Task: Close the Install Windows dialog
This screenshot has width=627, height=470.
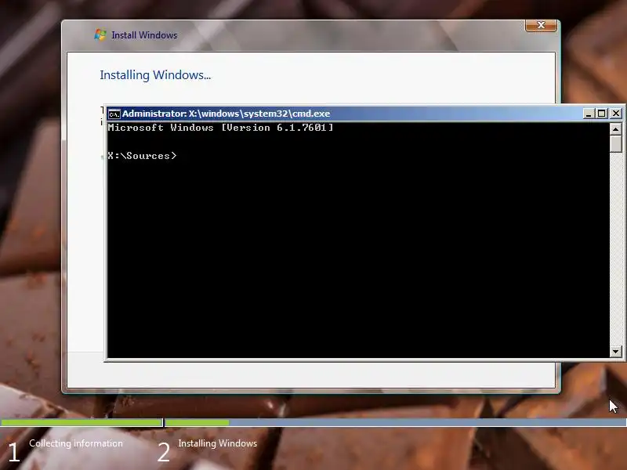Action: [x=541, y=25]
